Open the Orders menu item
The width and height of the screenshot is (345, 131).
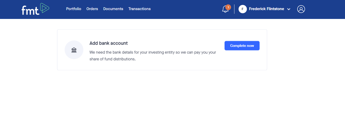(92, 9)
